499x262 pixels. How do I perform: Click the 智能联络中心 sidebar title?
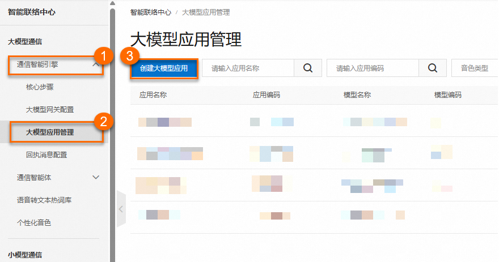coord(32,12)
